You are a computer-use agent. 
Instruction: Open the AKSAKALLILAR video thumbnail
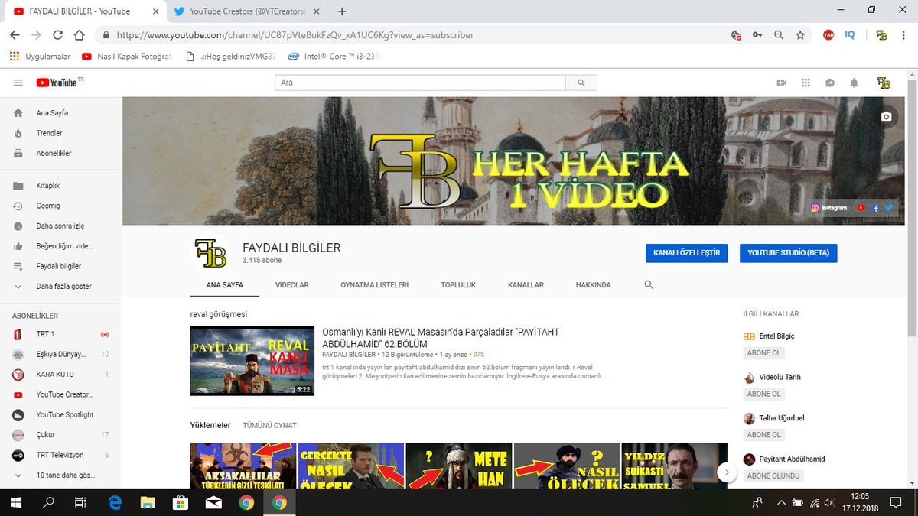(243, 466)
